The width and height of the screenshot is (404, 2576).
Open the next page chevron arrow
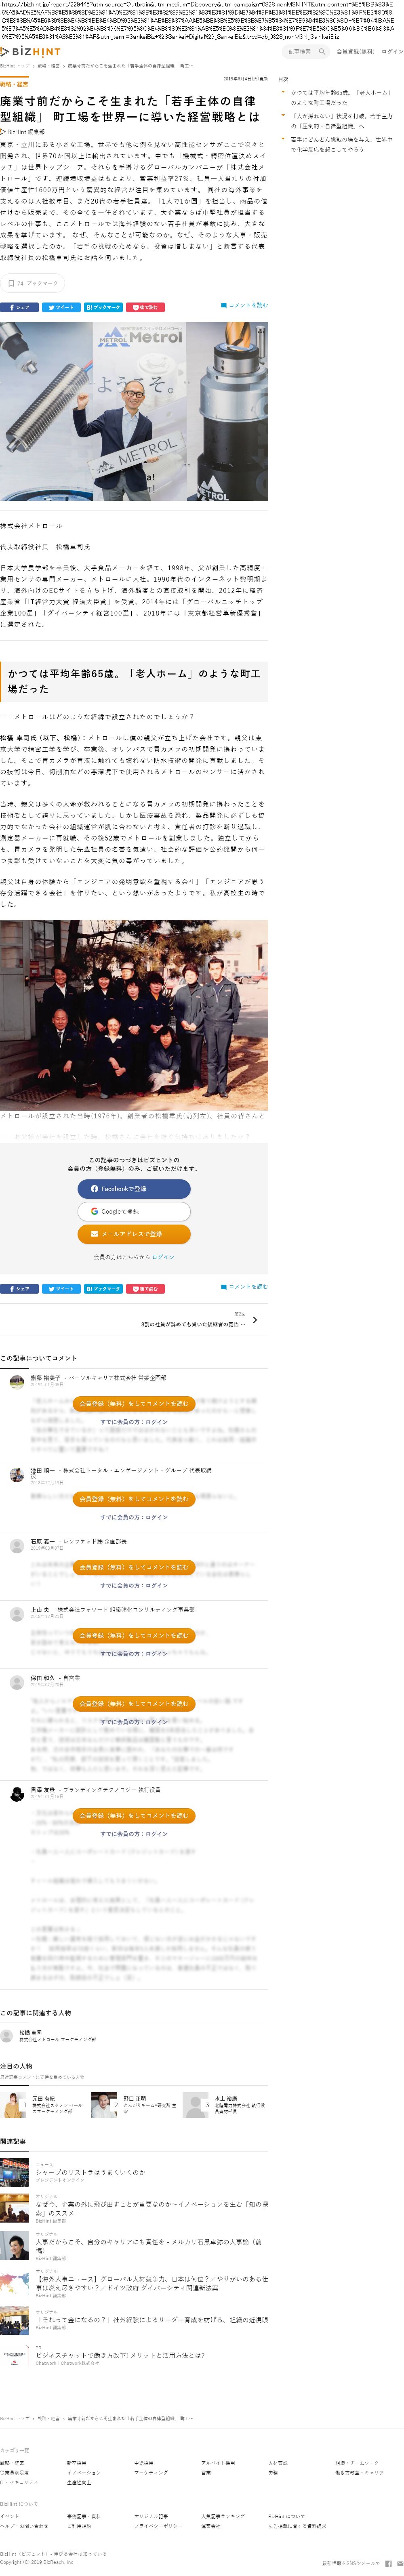click(x=255, y=1319)
